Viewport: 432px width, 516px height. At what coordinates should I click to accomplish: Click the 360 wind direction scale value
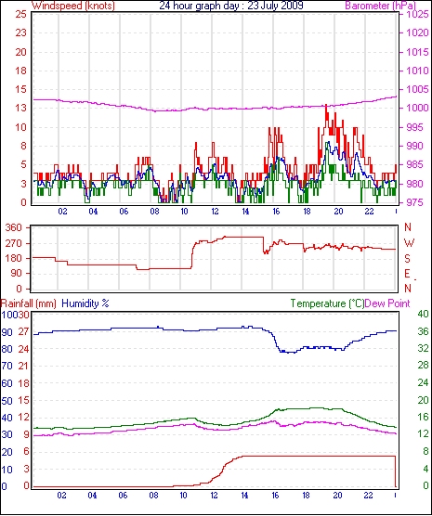pyautogui.click(x=14, y=227)
